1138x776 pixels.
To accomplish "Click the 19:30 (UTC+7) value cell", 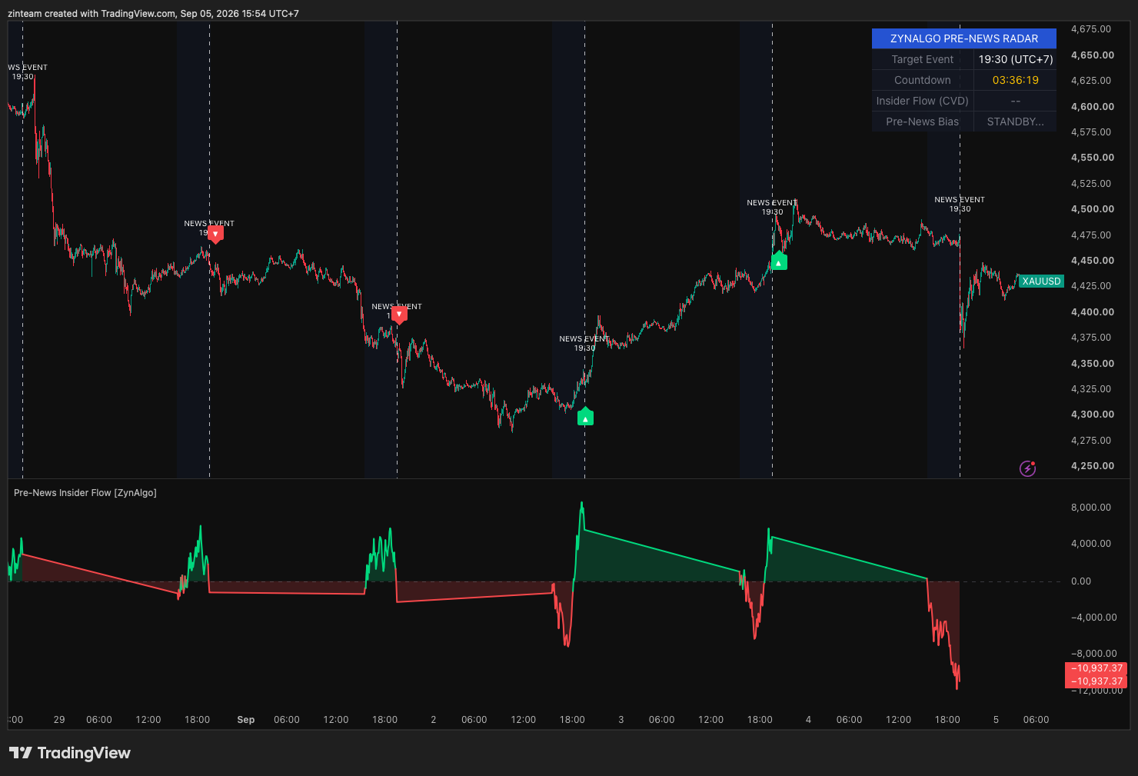I will click(x=1015, y=59).
